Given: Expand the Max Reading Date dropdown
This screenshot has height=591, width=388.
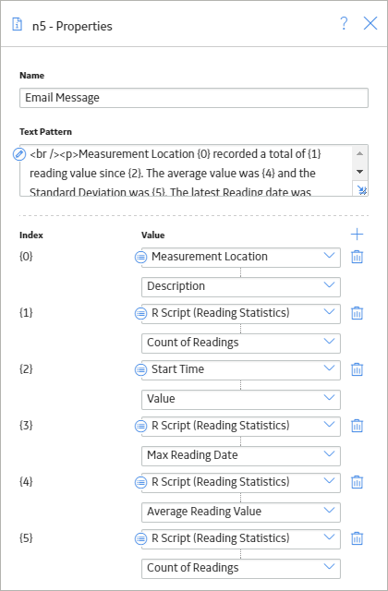Looking at the screenshot, I should [241, 455].
